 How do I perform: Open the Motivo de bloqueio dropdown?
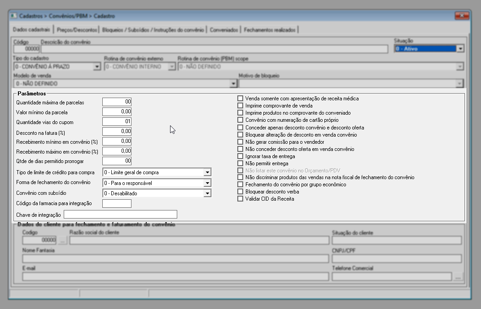click(459, 84)
